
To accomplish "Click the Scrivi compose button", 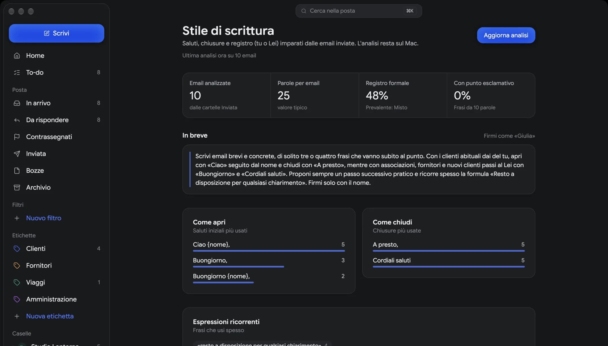I will coord(57,33).
